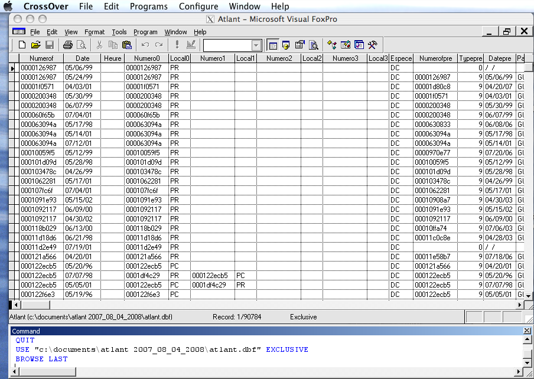This screenshot has width=534, height=379.
Task: Open the Object Browser toolbar icon
Action: tap(346, 45)
